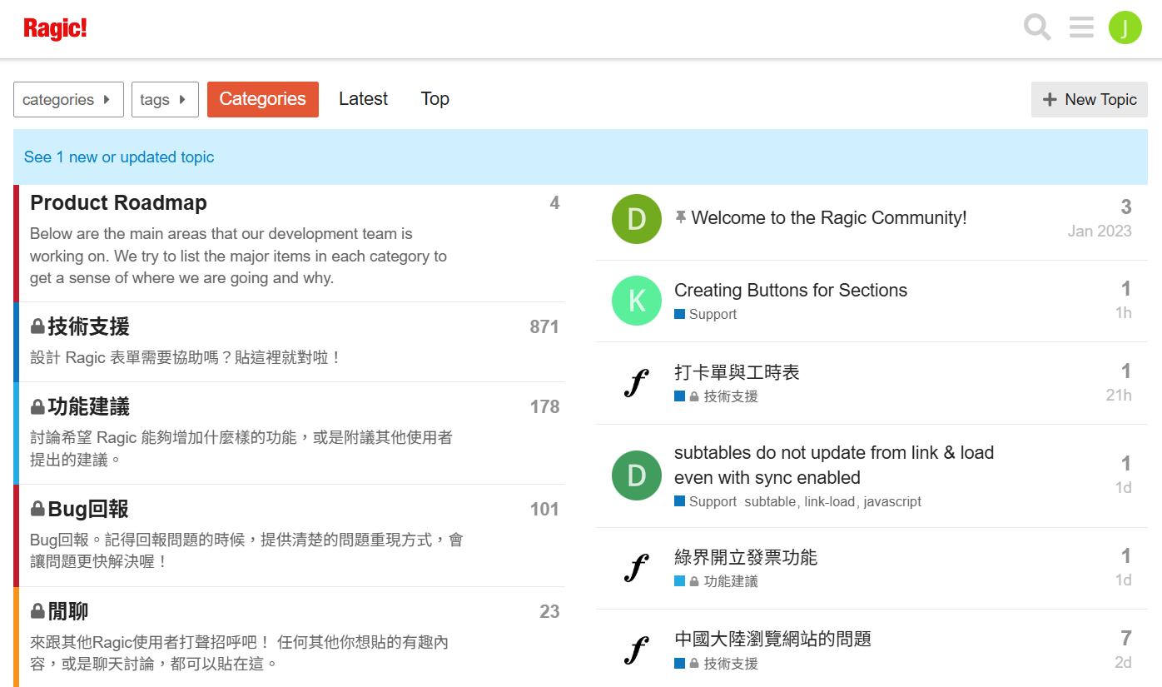Click the Ragic! logo
Viewport: 1162px width, 687px height.
pos(55,28)
